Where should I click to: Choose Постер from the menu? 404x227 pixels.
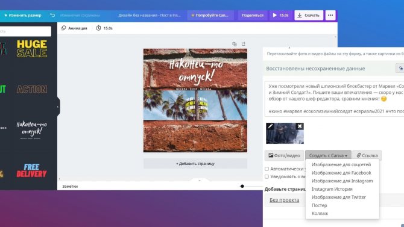pyautogui.click(x=319, y=205)
